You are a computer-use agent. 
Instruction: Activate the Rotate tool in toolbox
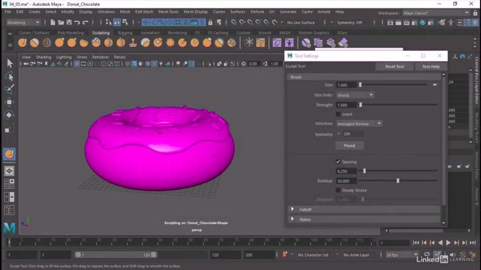tap(10, 115)
